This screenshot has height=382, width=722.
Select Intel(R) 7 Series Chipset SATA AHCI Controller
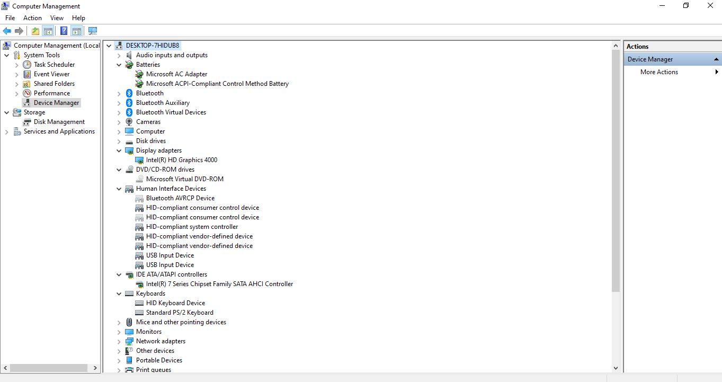(x=219, y=284)
